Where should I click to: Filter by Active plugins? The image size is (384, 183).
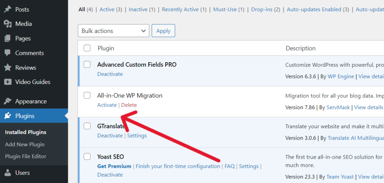(107, 9)
